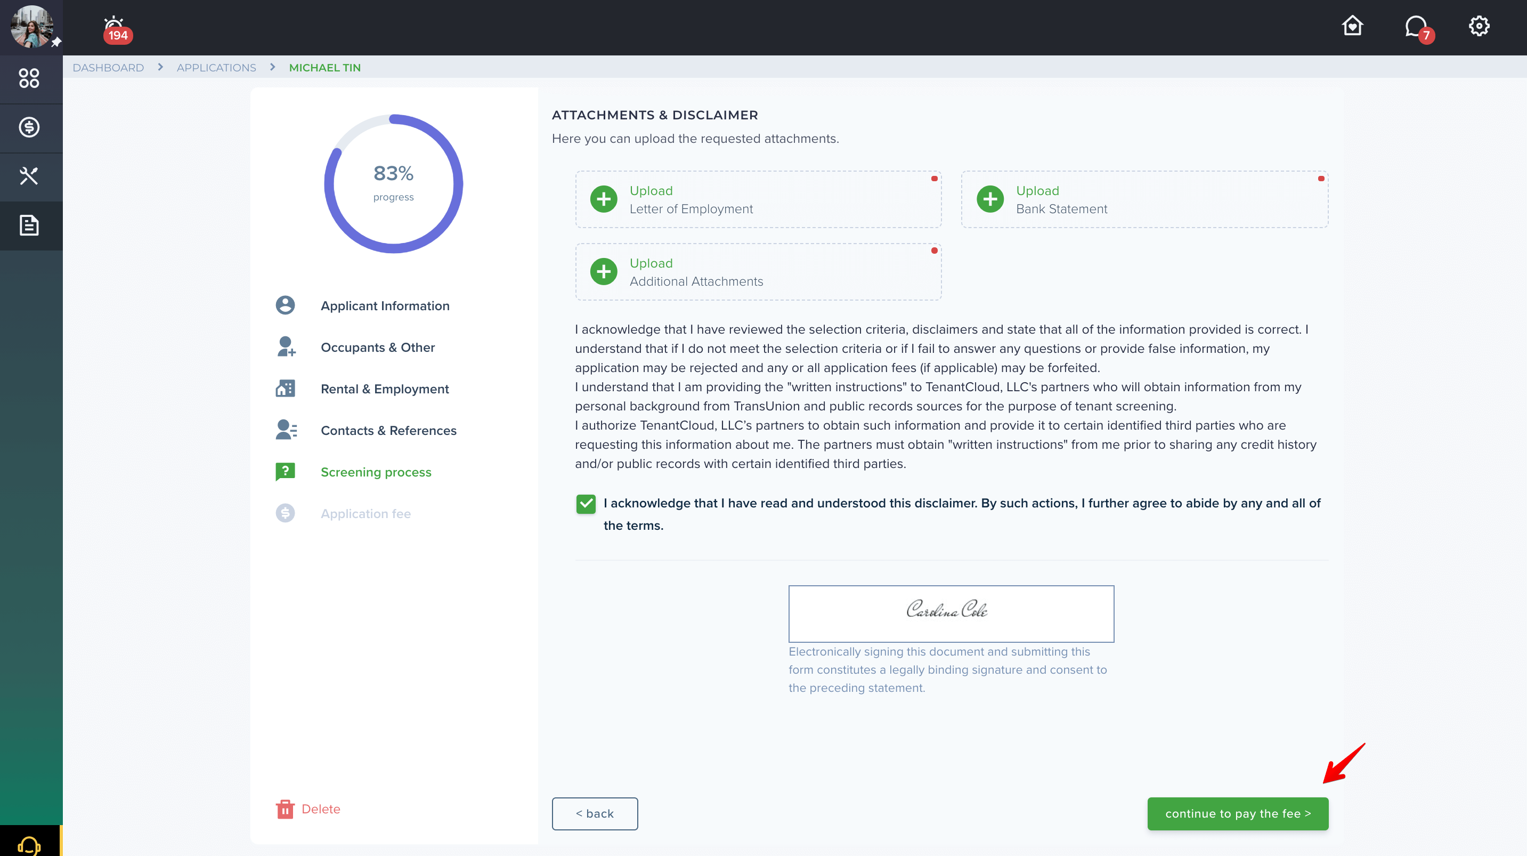Screen dimensions: 1527x856
Task: Click the Screening process question icon
Action: click(x=285, y=472)
